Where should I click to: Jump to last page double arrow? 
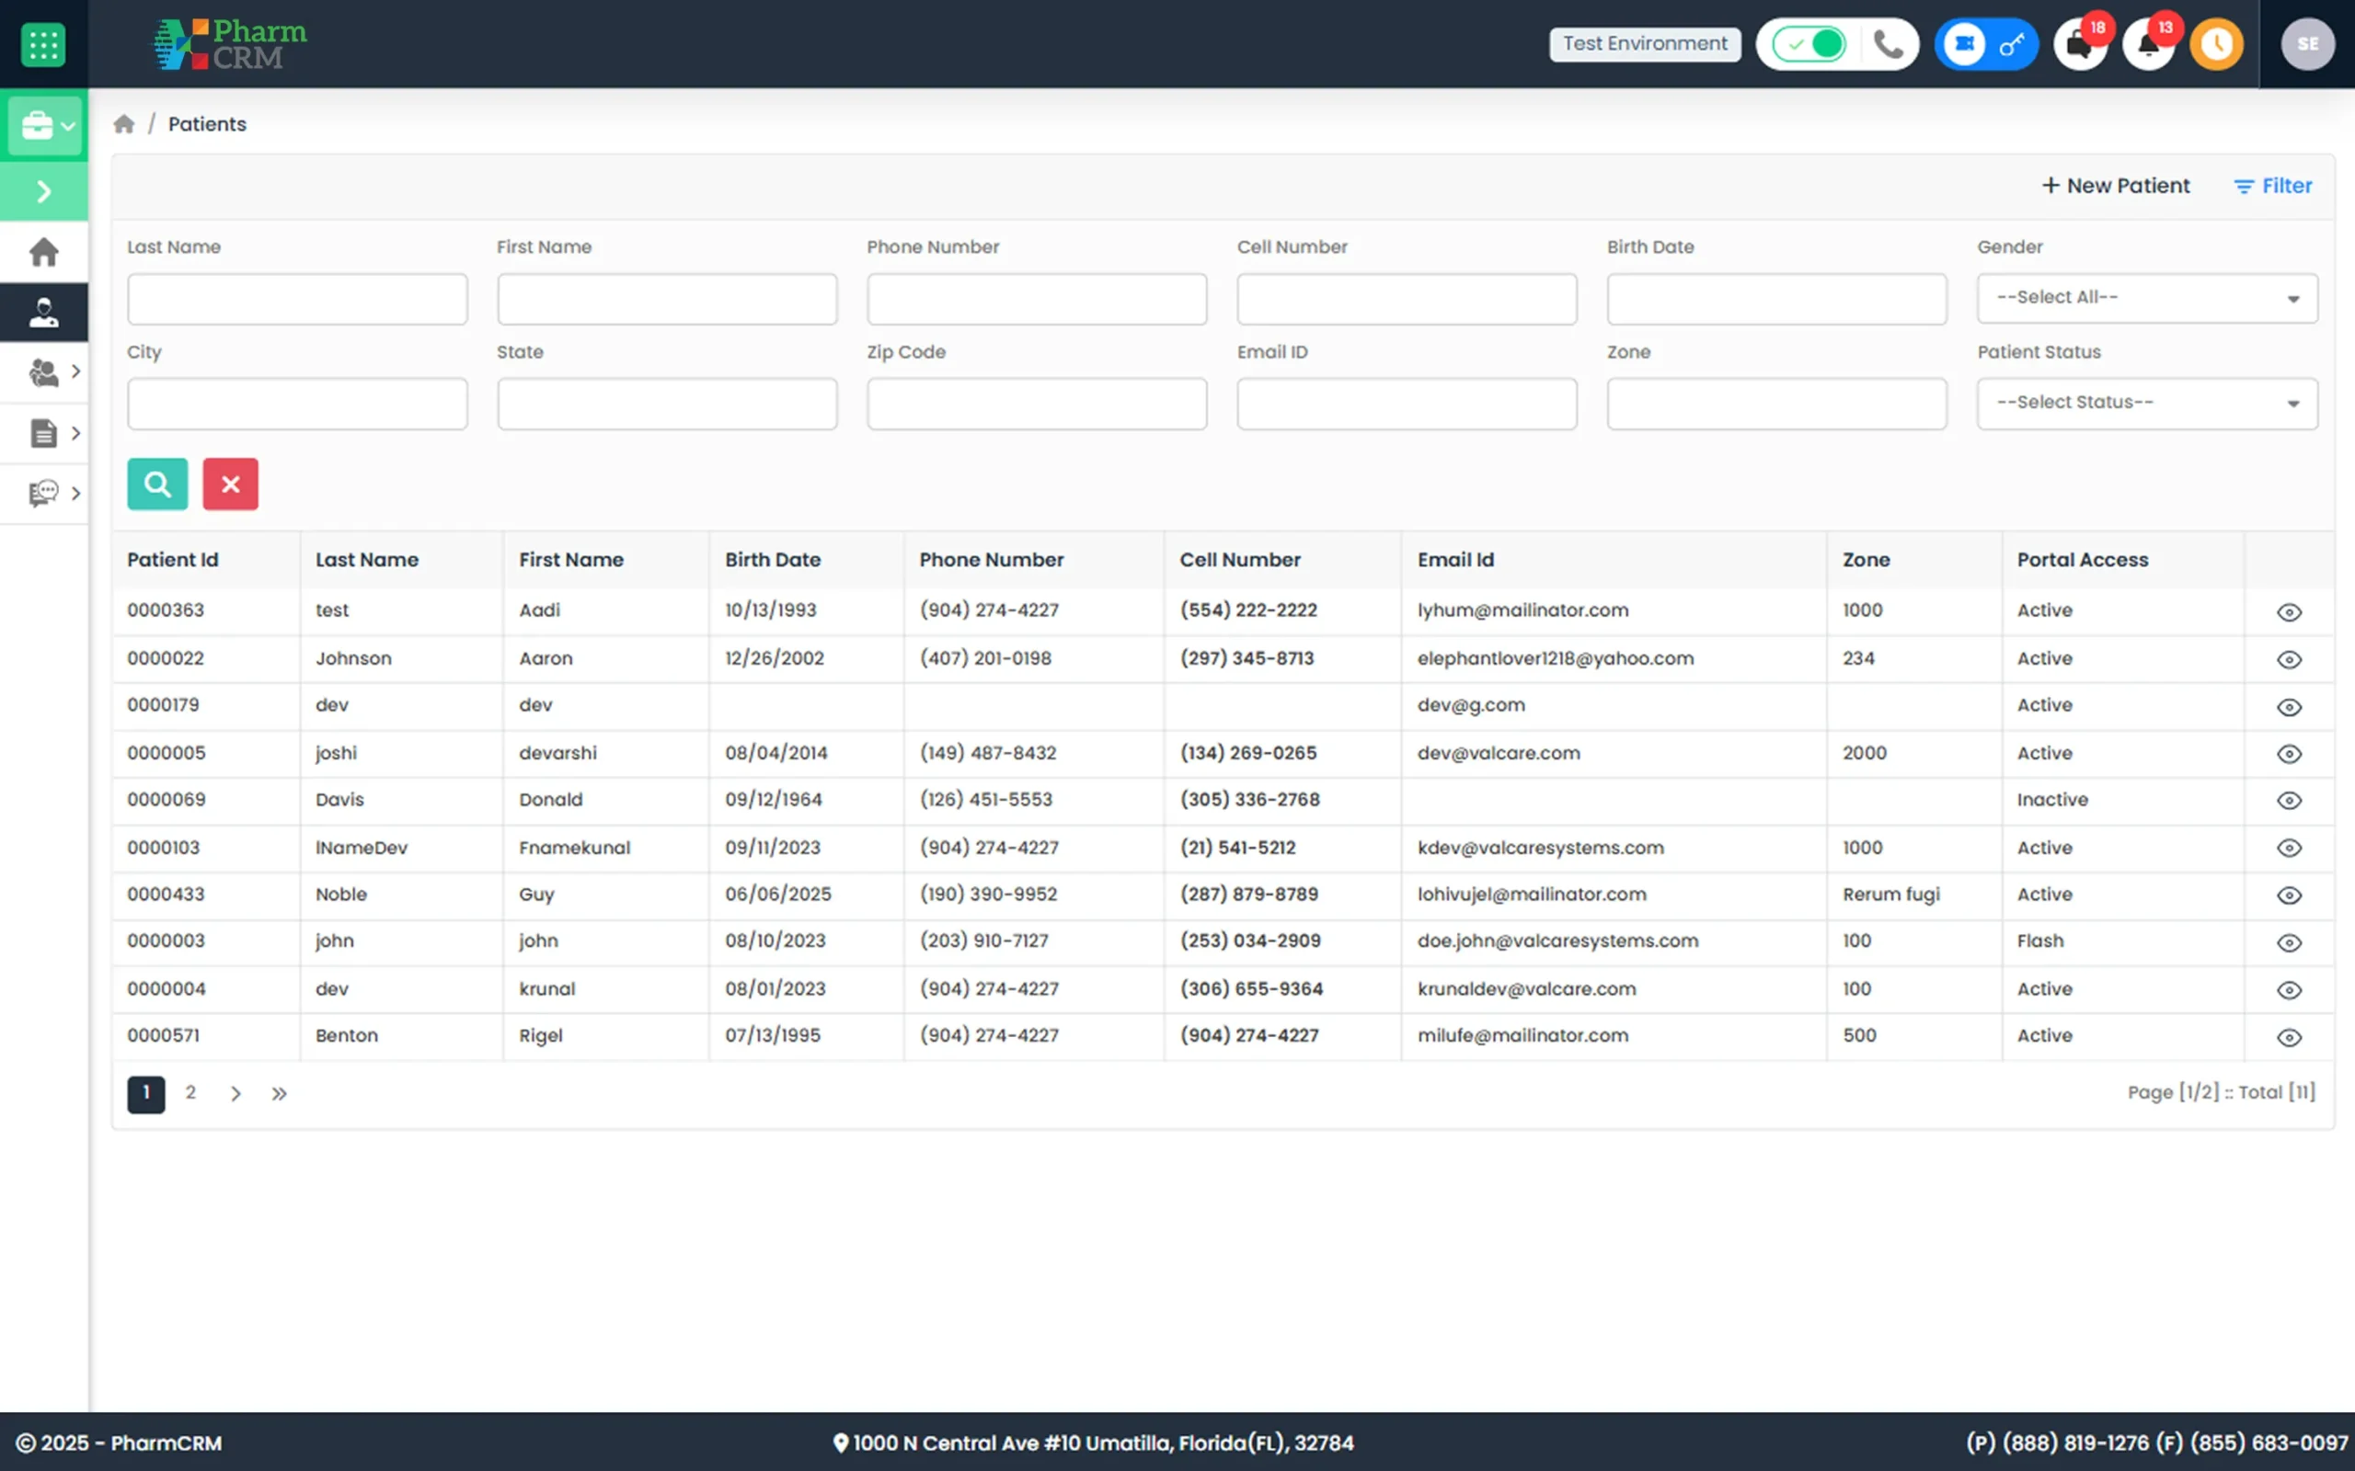280,1093
